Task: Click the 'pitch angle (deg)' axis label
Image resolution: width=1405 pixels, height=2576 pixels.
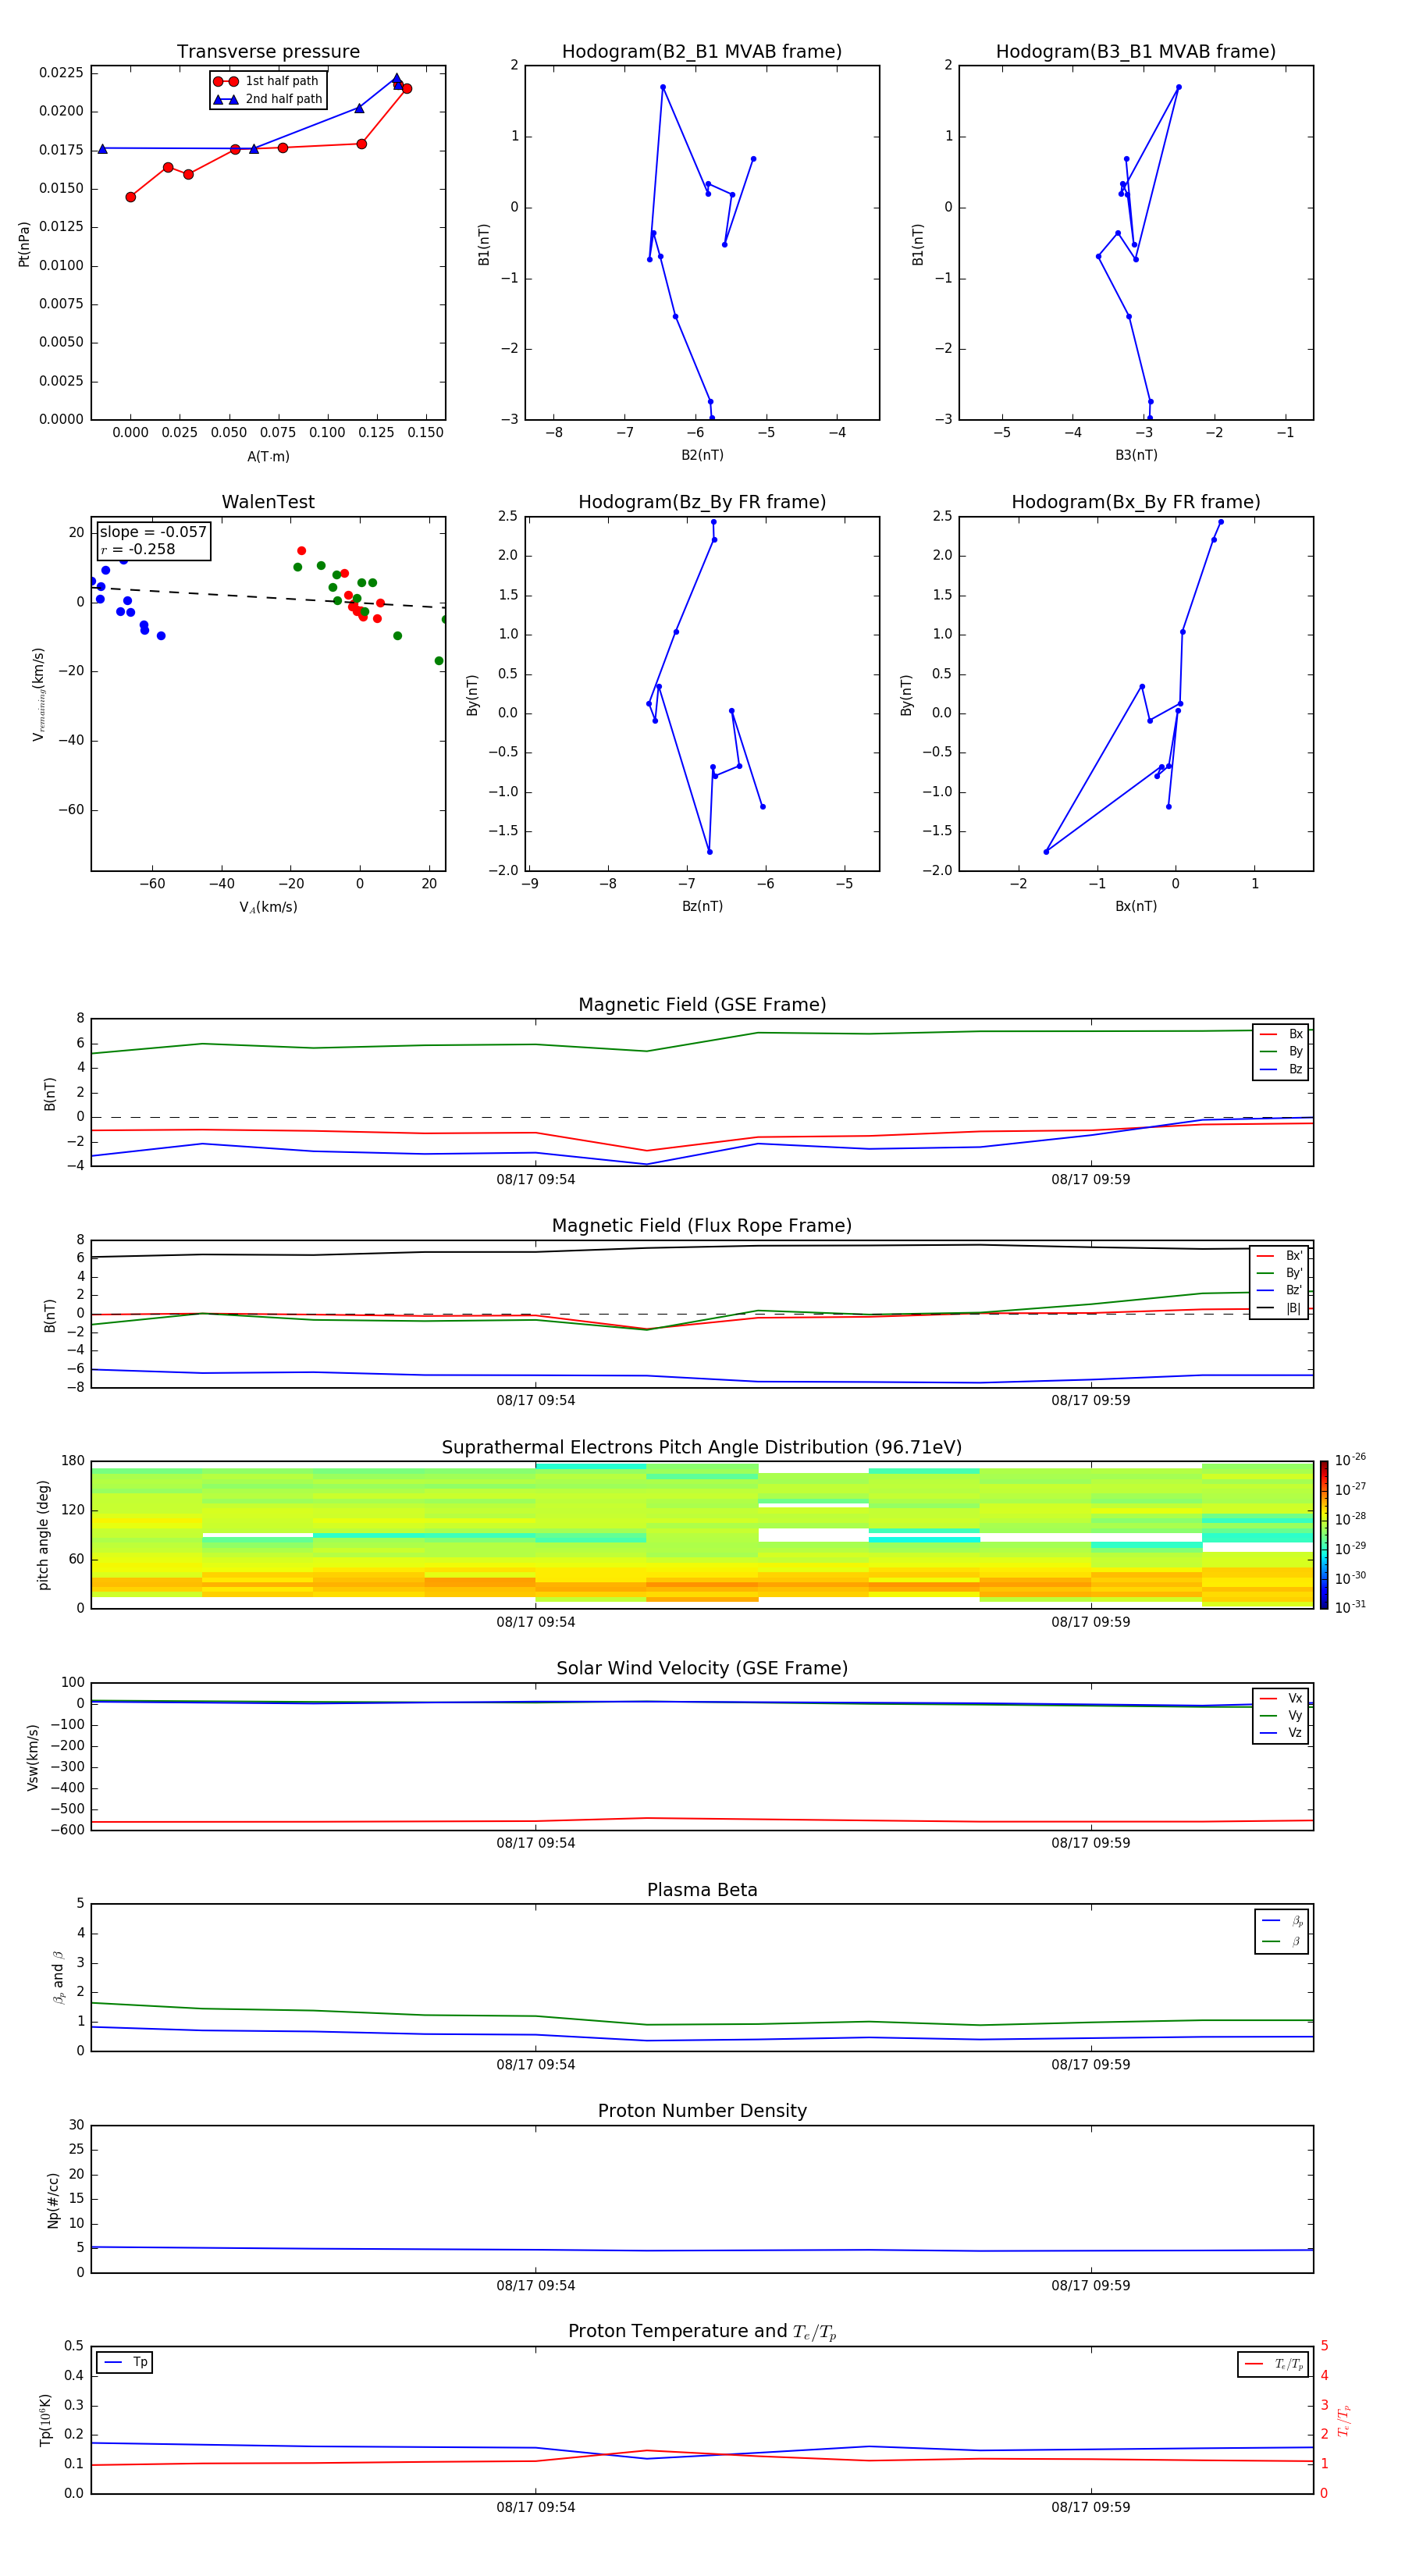Action: pos(44,1535)
